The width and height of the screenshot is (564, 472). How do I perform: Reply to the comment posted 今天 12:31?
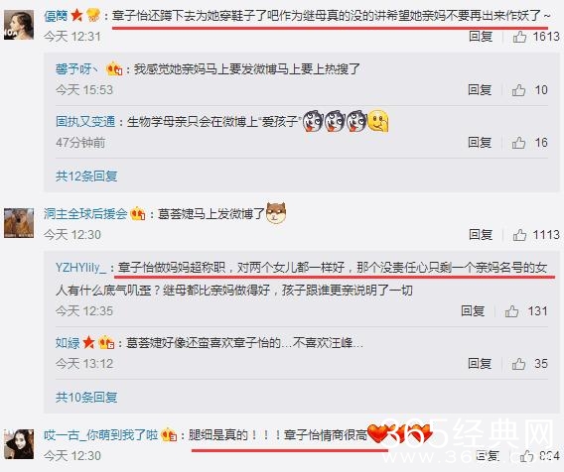481,37
